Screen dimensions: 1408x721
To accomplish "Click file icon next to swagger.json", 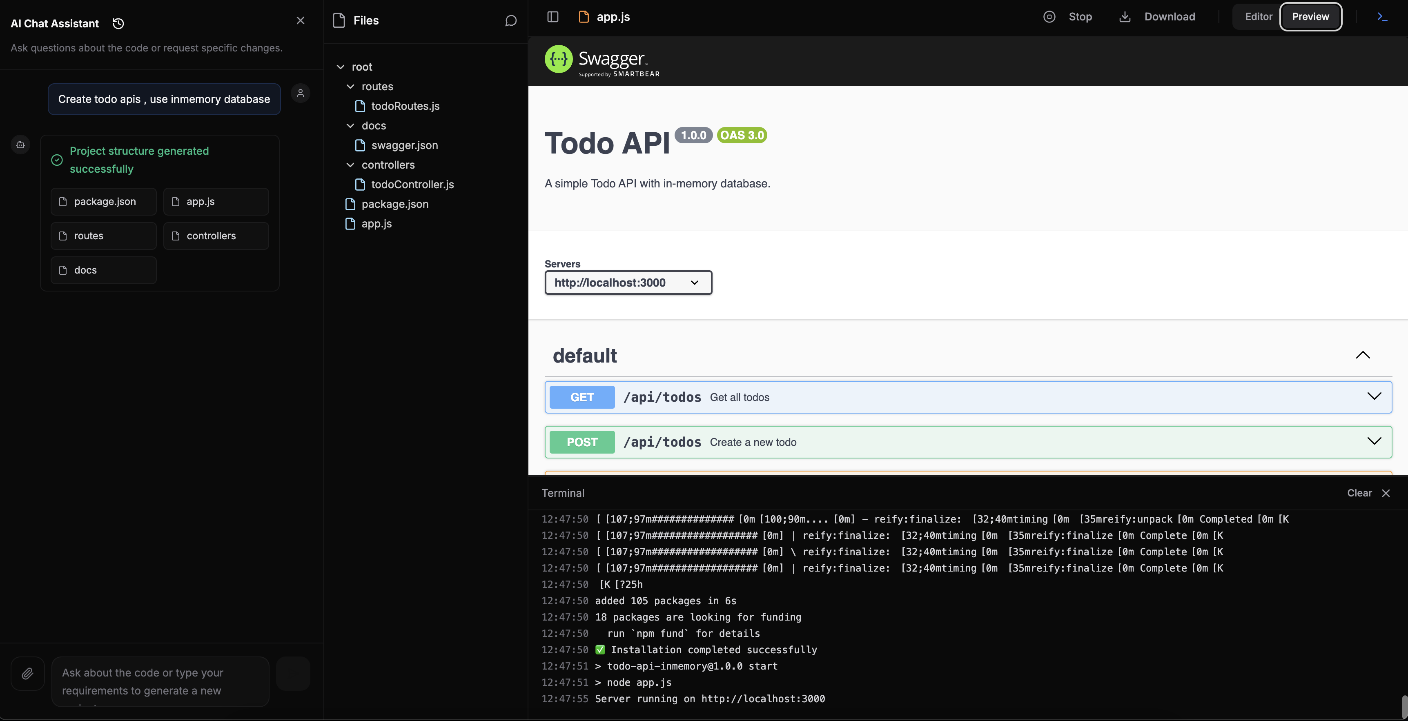I will [360, 145].
